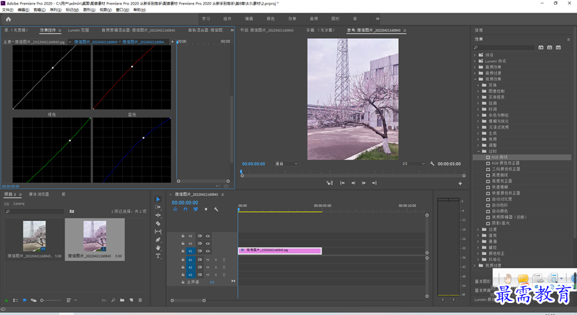Collapse the video effects folder
The image size is (577, 315).
475,79
